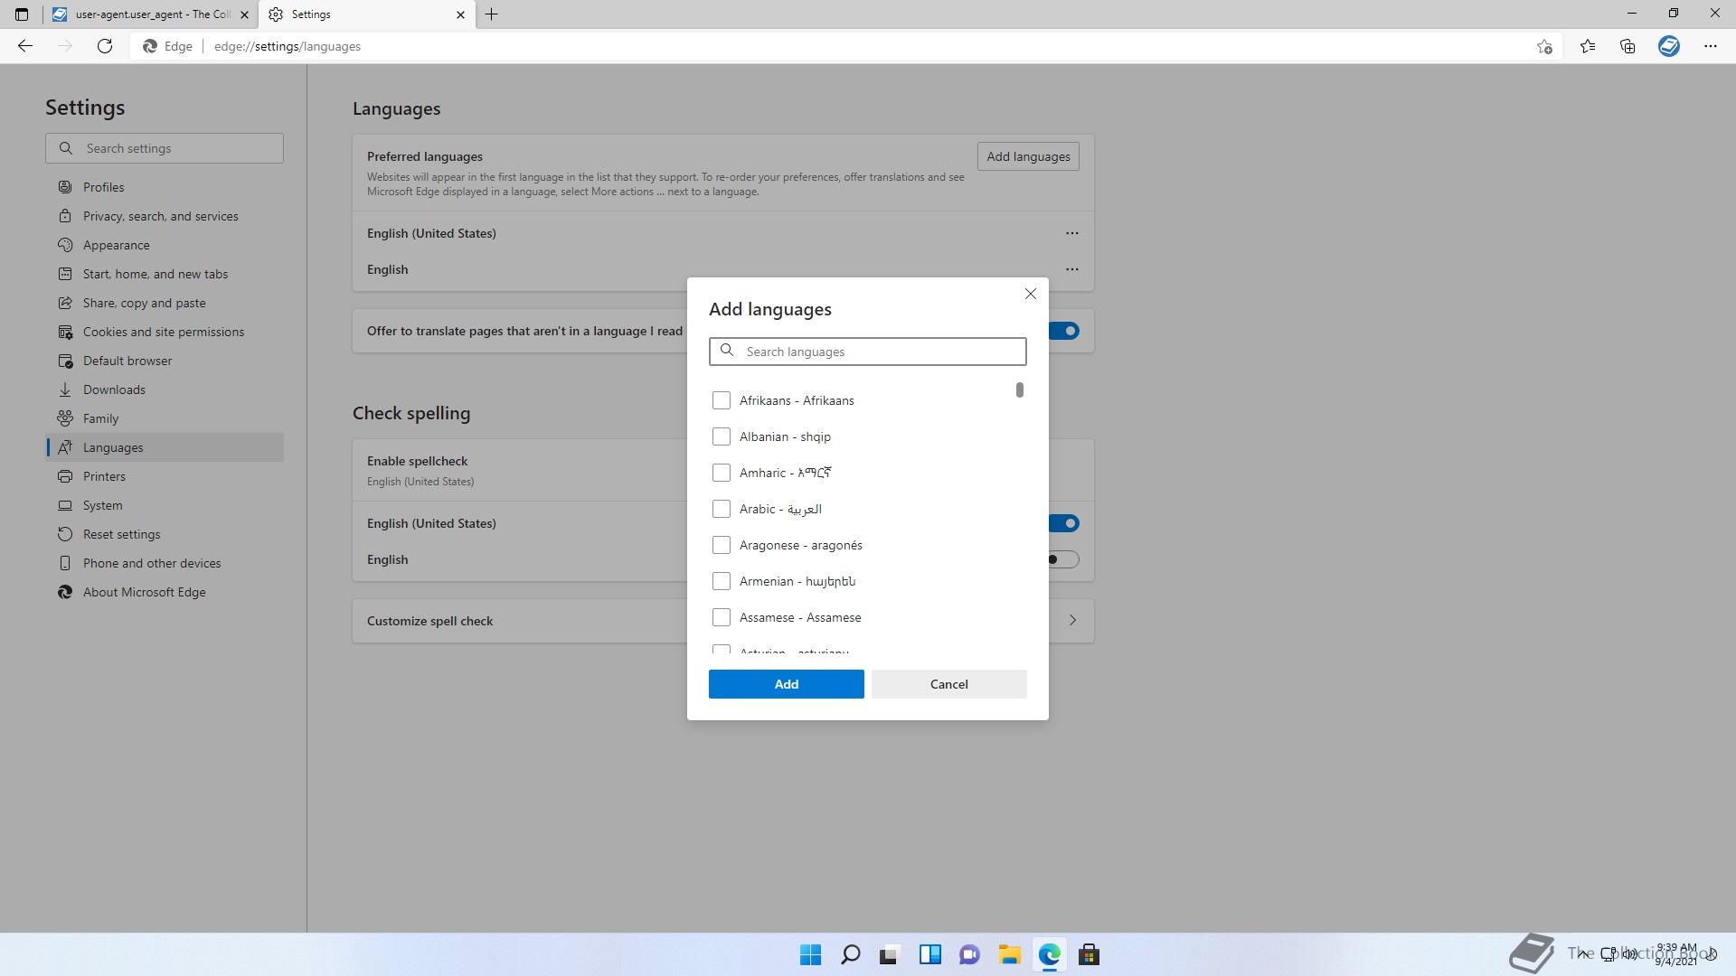The height and width of the screenshot is (976, 1736).
Task: Focus the Search settings box
Action: [165, 148]
